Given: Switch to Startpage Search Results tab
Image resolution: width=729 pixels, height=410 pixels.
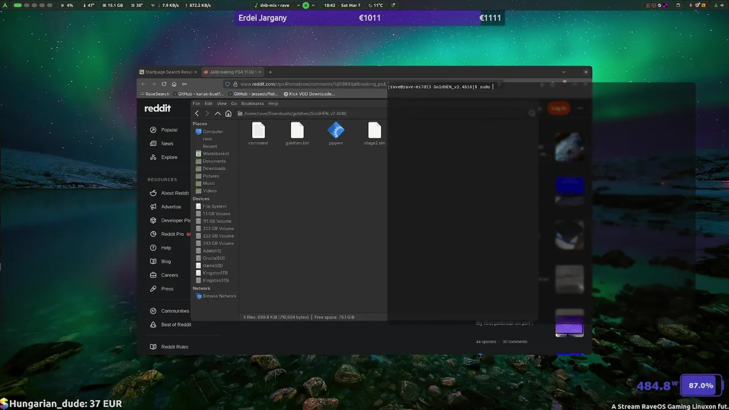Looking at the screenshot, I should 168,72.
